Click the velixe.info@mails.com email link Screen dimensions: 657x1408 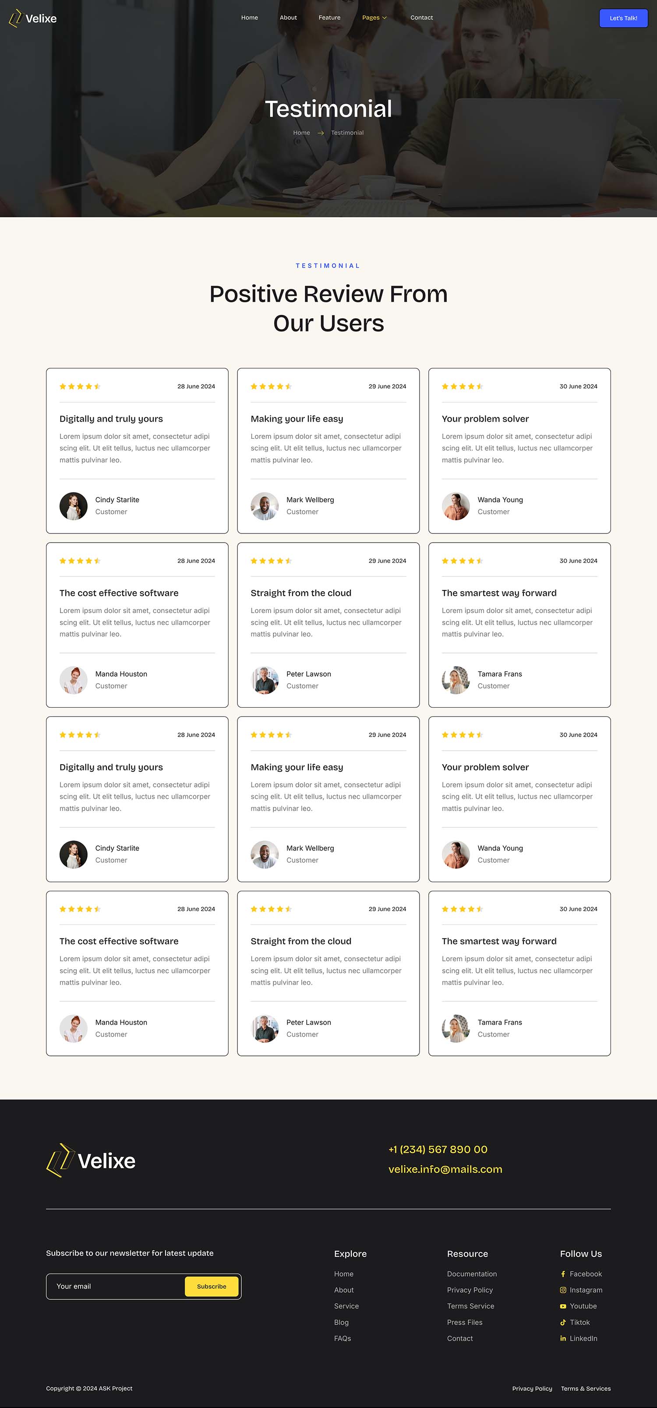[x=445, y=1168]
